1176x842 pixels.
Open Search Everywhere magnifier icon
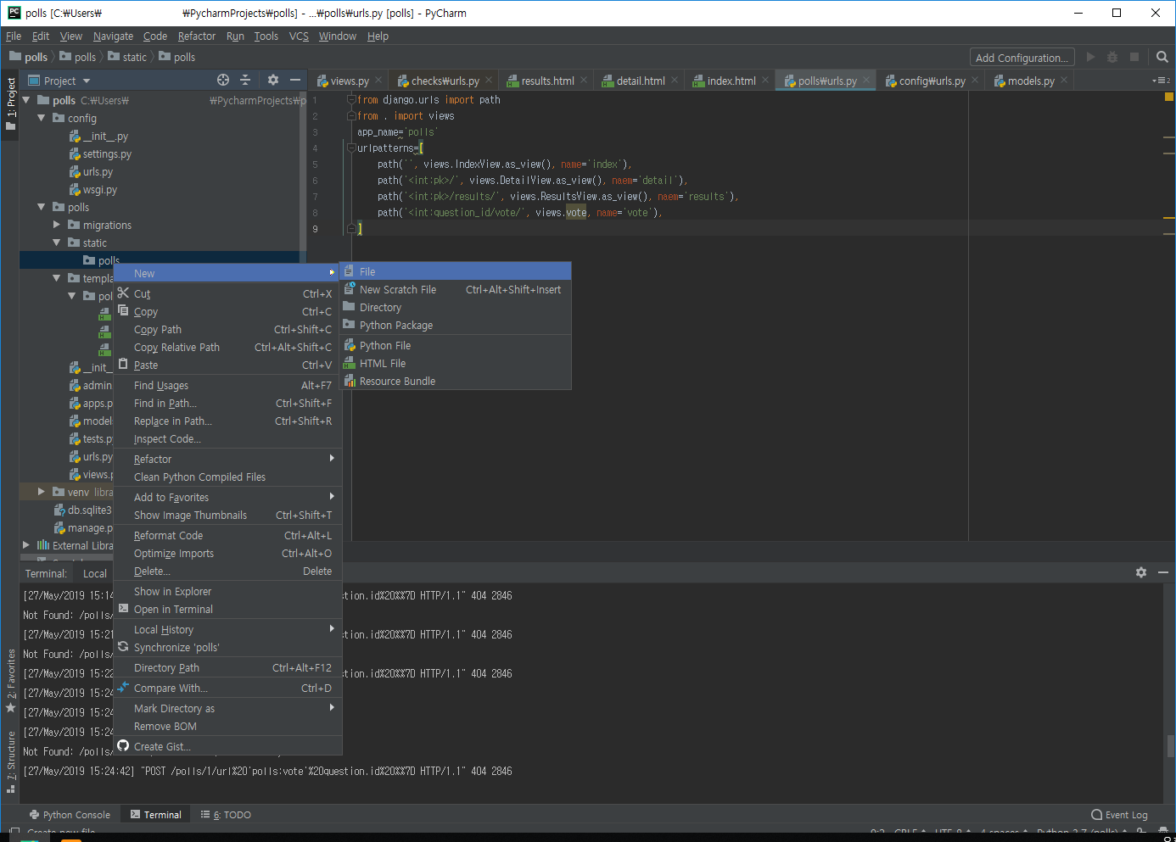tap(1162, 57)
